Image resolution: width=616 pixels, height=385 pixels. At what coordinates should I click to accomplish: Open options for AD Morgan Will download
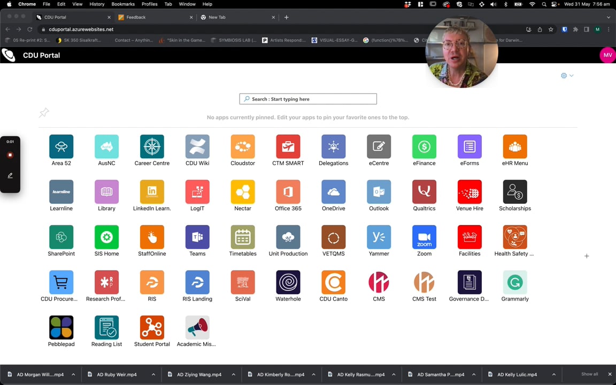pos(73,374)
